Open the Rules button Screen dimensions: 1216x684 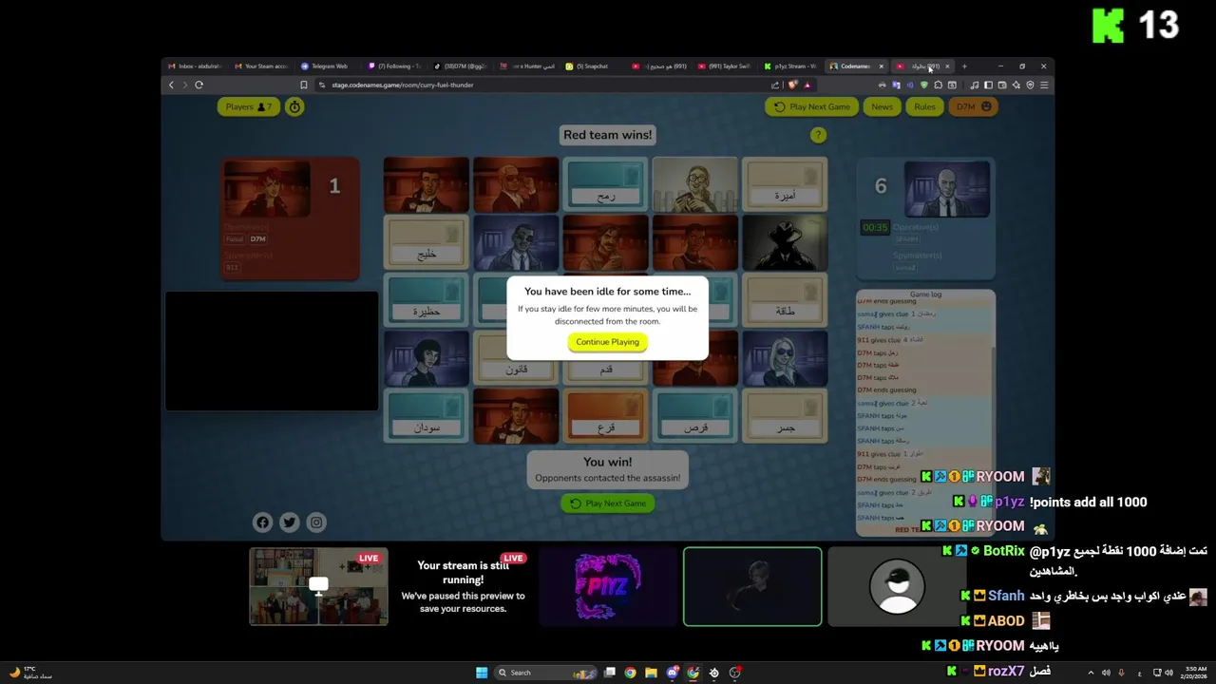click(x=924, y=106)
